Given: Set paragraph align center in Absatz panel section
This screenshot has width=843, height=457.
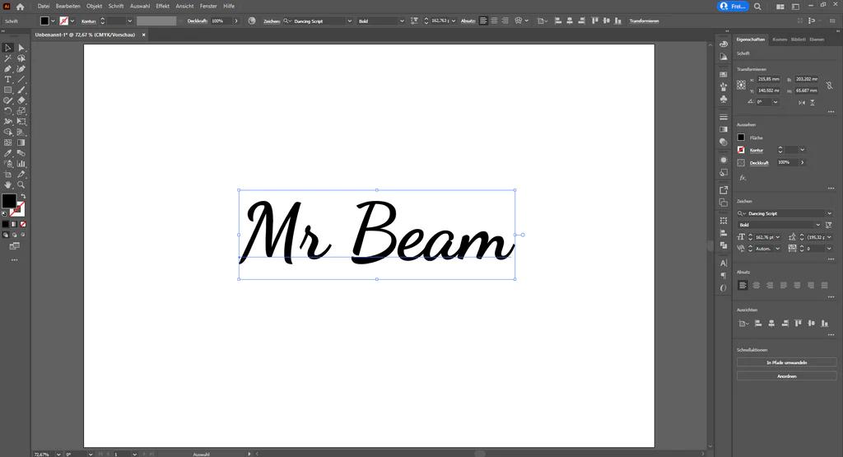Looking at the screenshot, I should pyautogui.click(x=757, y=286).
